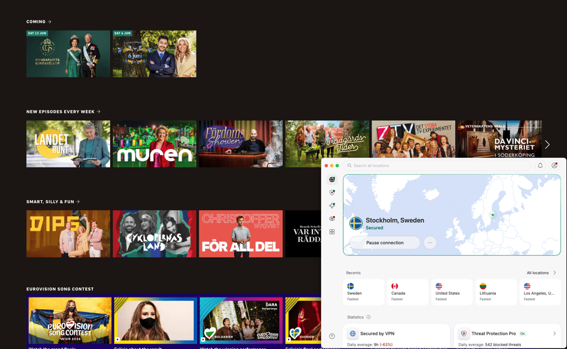This screenshot has width=567, height=349.
Task: Open Dark Web Monitor icon in NordVPN sidebar
Action: [332, 218]
